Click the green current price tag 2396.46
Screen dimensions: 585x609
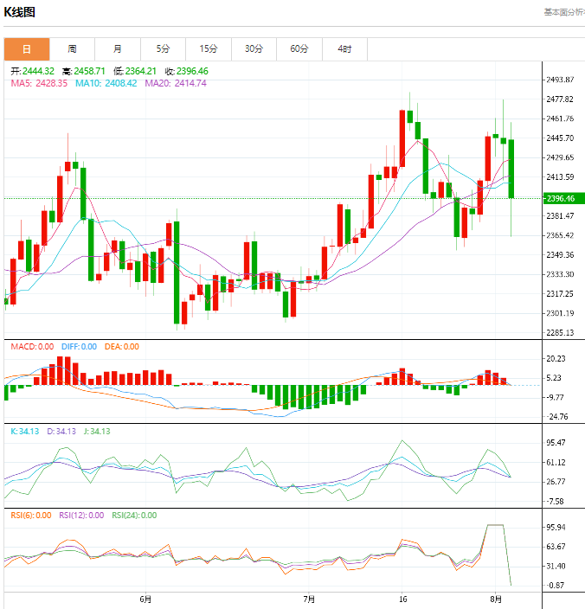(x=563, y=198)
